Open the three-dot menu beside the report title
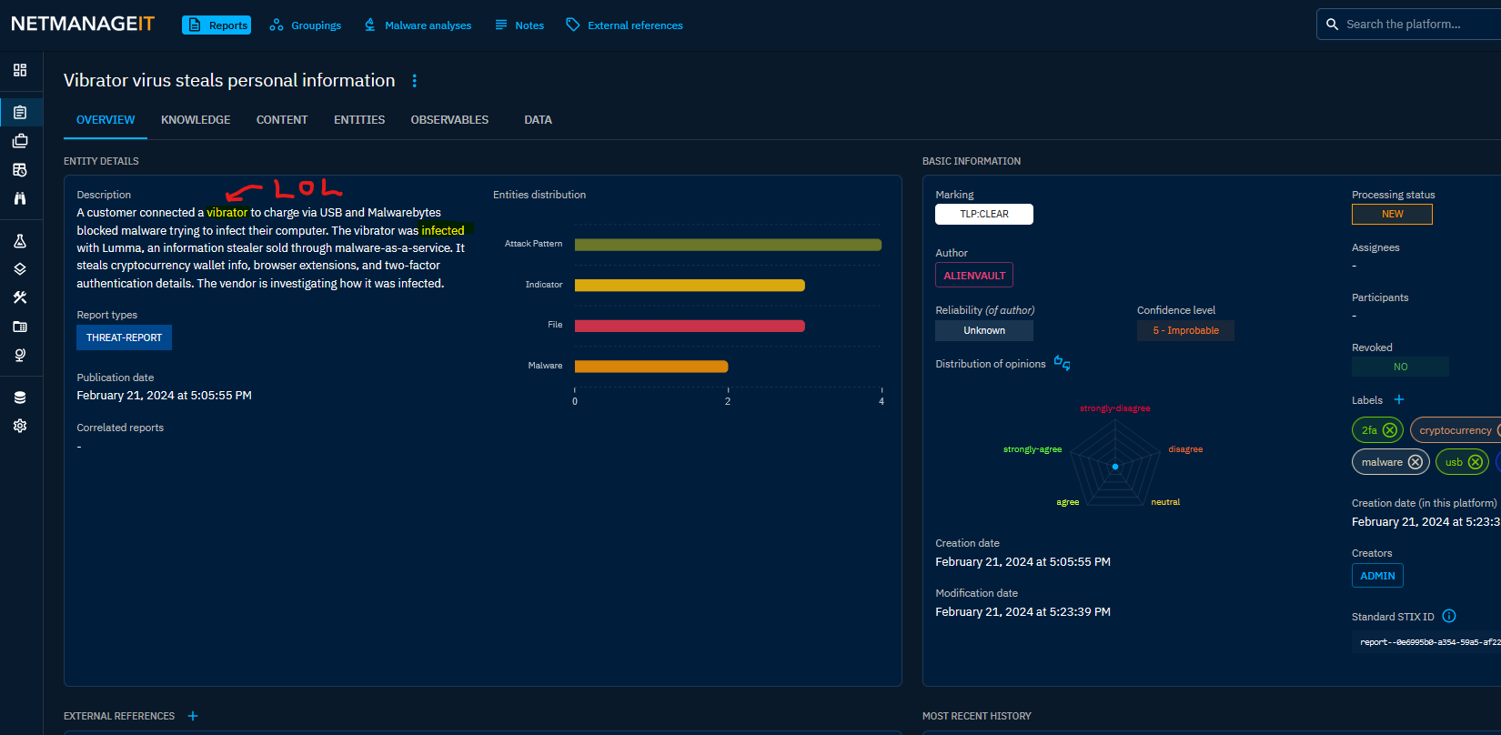1501x735 pixels. (x=415, y=81)
